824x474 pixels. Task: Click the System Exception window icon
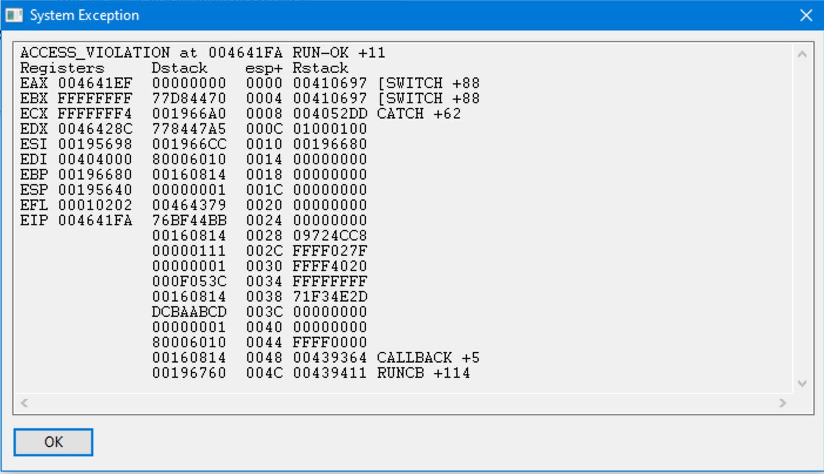[x=12, y=15]
